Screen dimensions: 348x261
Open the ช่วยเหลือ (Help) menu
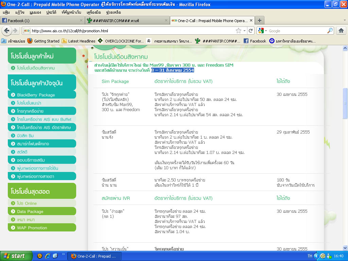click(114, 12)
